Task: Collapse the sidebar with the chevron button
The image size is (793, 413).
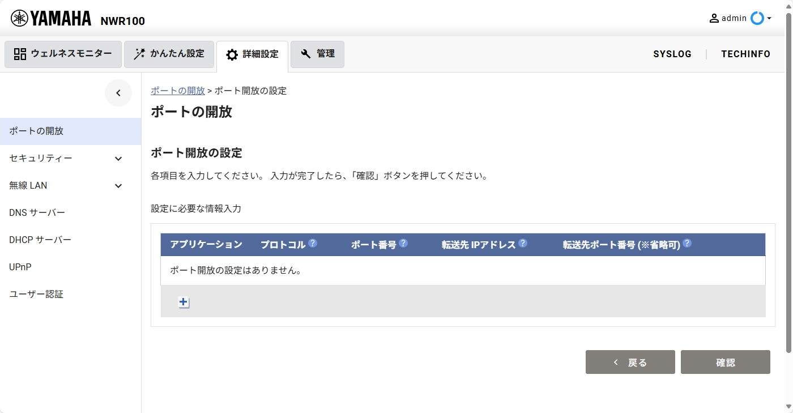Action: (118, 93)
